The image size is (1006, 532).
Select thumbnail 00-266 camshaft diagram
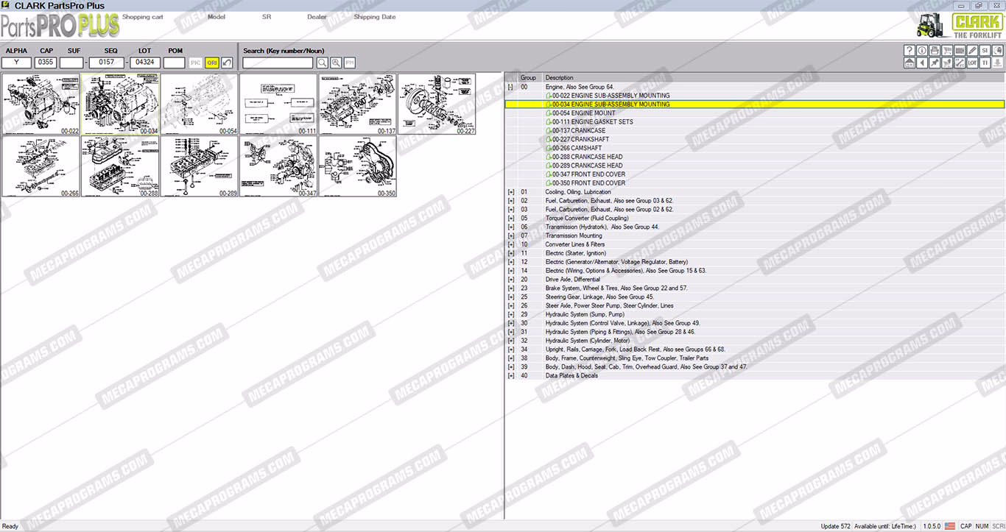pos(41,166)
